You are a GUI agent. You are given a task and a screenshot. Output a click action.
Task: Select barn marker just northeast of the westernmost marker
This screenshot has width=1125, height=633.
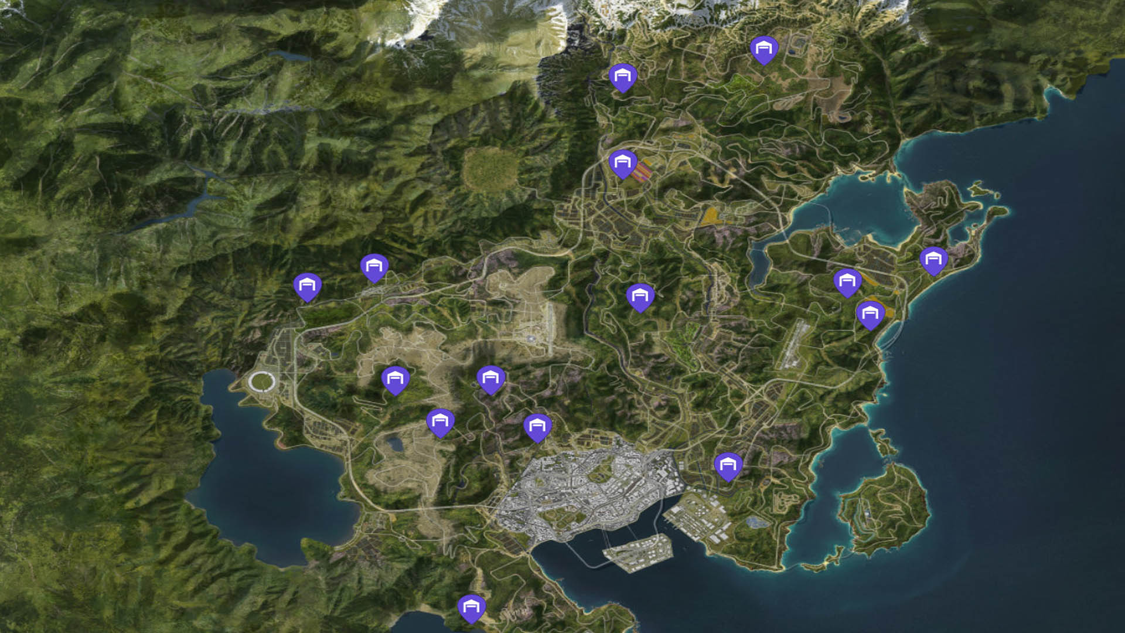point(374,268)
